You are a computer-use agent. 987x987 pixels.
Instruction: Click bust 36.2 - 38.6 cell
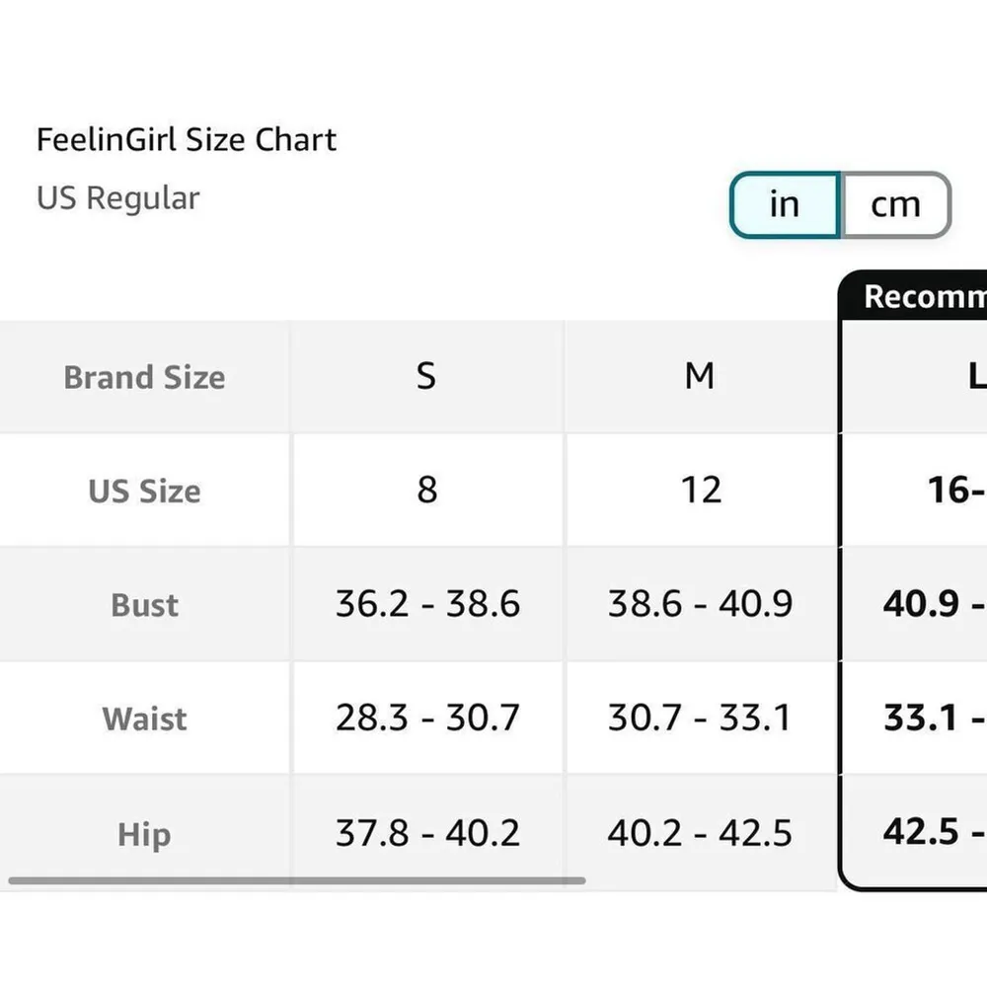426,603
